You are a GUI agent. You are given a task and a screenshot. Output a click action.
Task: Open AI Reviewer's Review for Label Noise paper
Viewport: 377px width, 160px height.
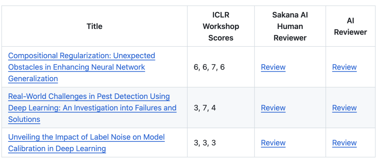coord(344,143)
